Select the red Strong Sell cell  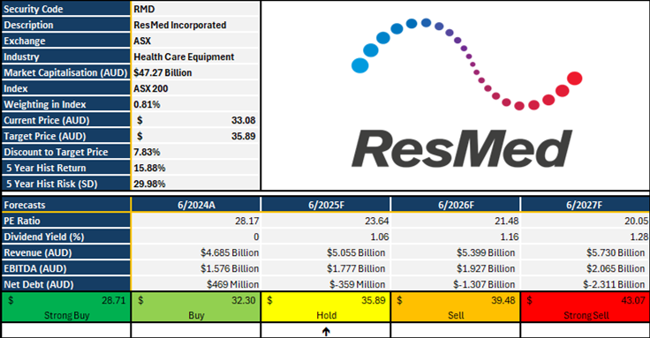586,307
